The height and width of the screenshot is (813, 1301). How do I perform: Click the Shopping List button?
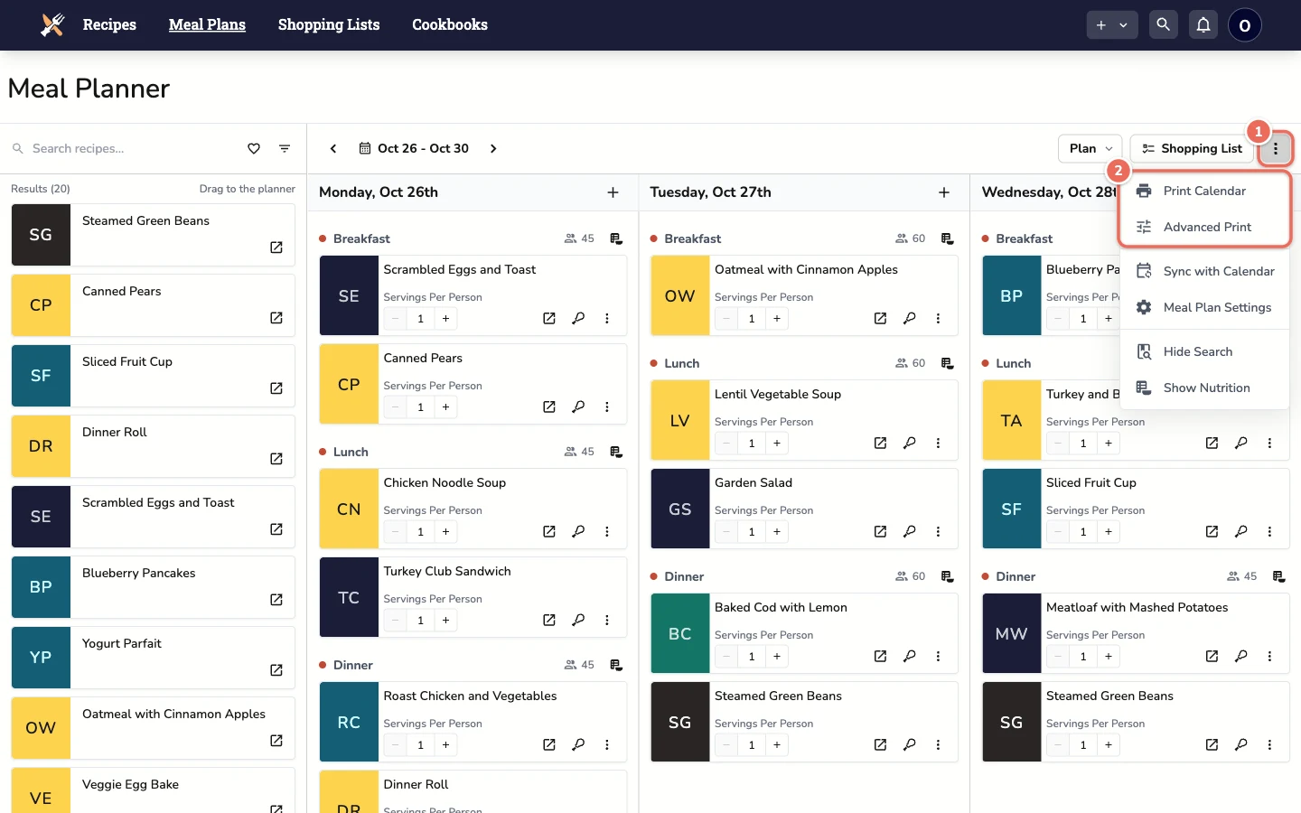1192,149
